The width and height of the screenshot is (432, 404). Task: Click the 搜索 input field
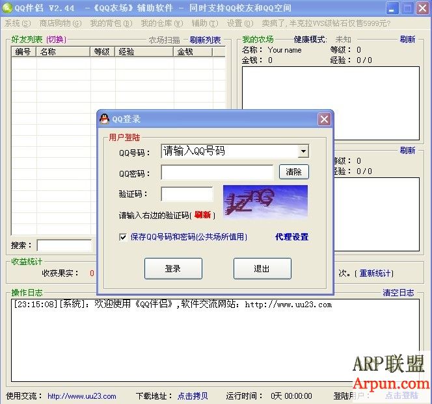click(64, 246)
